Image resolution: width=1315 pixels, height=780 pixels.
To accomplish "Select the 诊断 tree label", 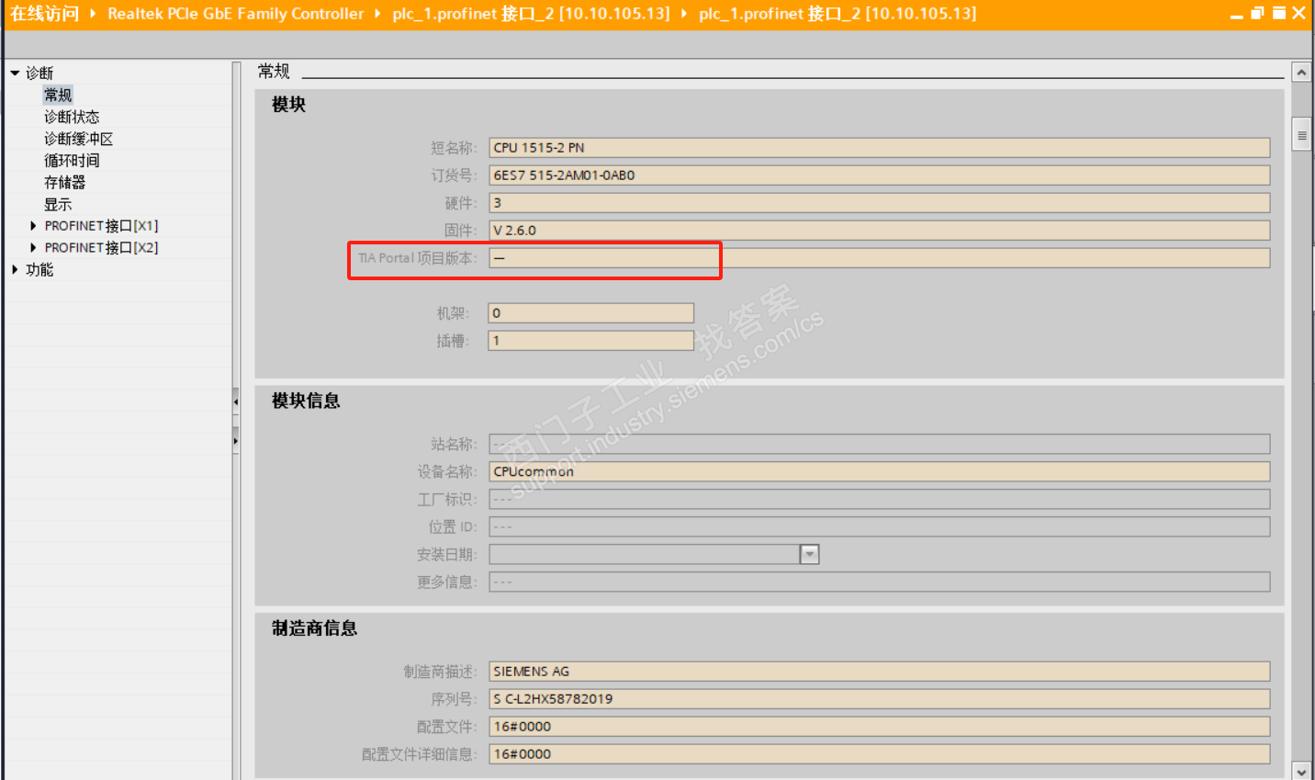I will (x=39, y=73).
